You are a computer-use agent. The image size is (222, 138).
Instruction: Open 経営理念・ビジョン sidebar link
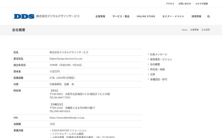(x=161, y=59)
